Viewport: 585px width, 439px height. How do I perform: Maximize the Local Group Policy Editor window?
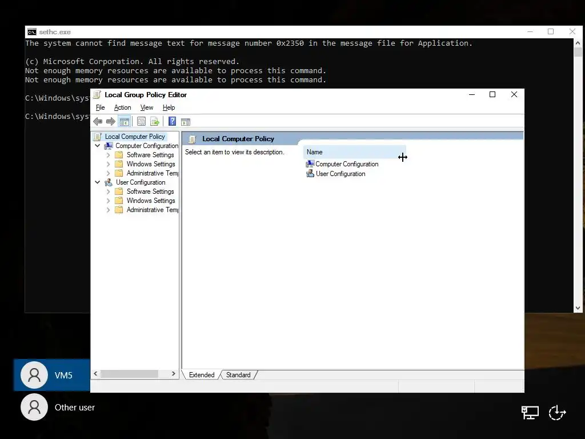[492, 94]
